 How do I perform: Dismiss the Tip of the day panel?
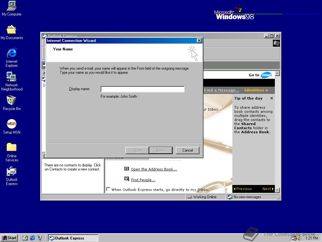coord(271,98)
